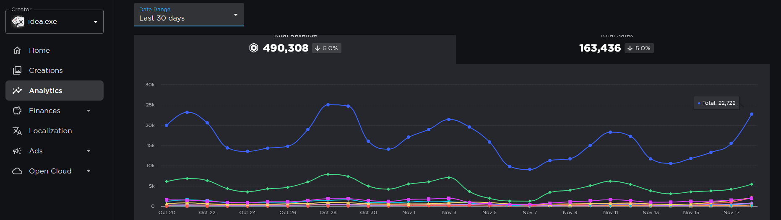This screenshot has height=220, width=781.
Task: Select the Total Sales 163,436 tab
Action: 617,49
